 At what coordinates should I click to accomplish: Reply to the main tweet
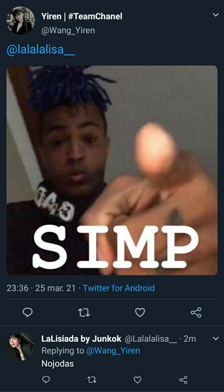pos(28,312)
